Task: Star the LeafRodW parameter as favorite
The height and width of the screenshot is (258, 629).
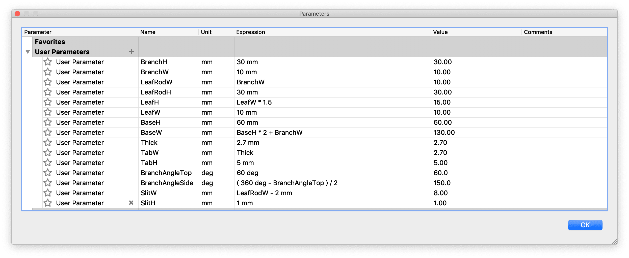Action: (x=48, y=82)
